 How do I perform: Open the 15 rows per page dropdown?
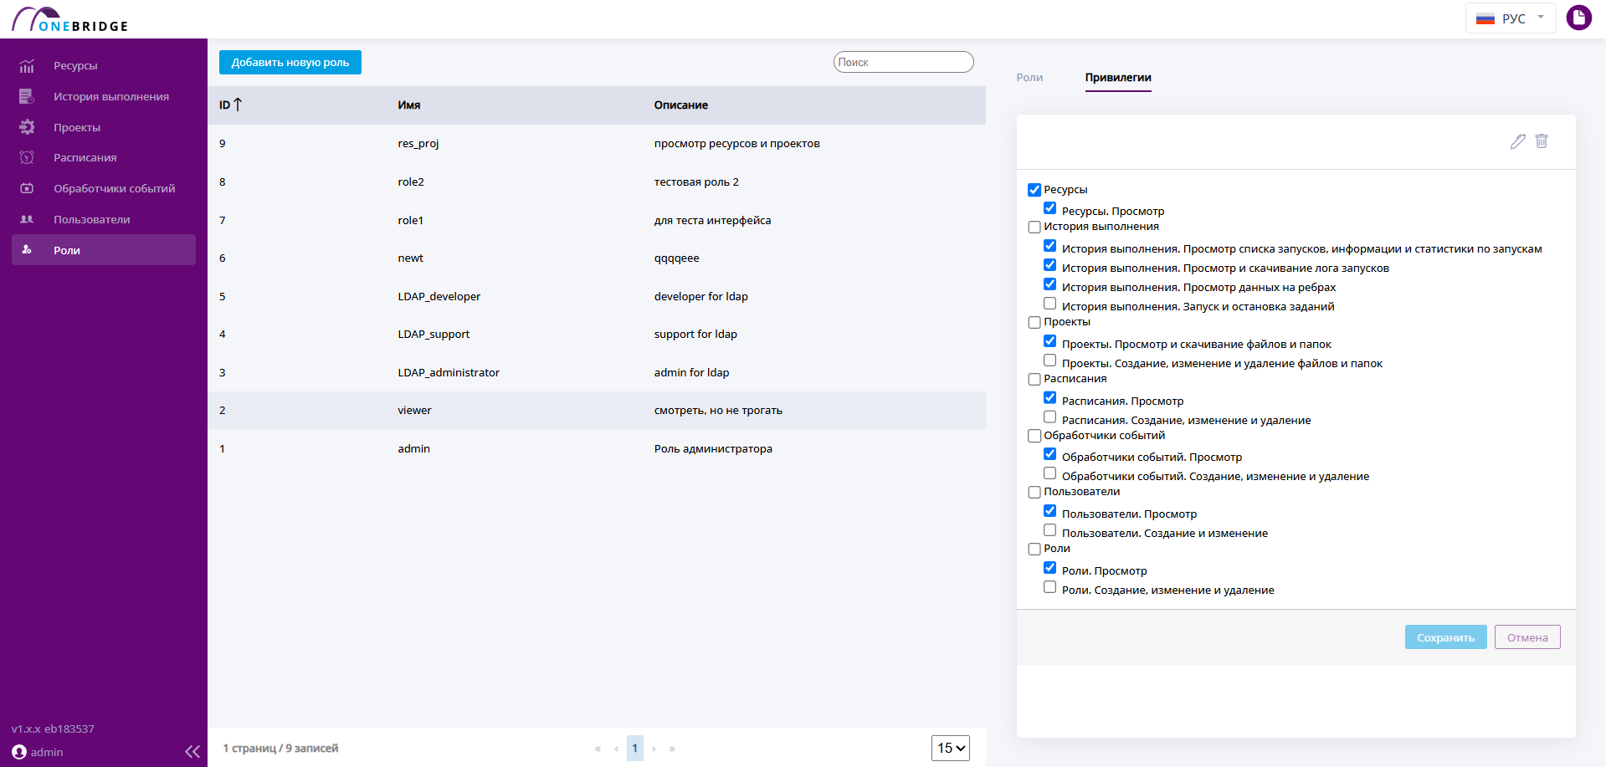tap(951, 748)
